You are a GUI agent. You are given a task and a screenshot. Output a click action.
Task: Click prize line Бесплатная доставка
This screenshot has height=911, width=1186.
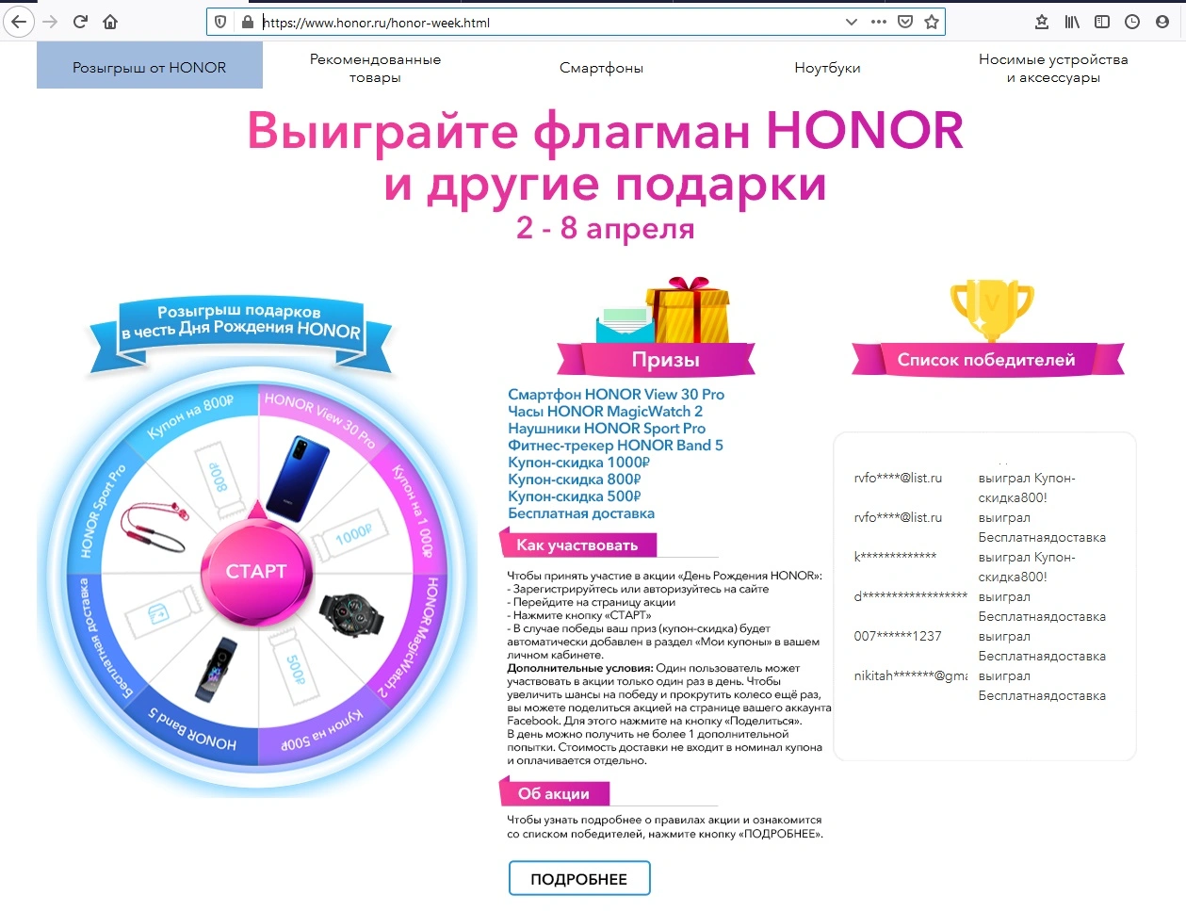point(581,513)
